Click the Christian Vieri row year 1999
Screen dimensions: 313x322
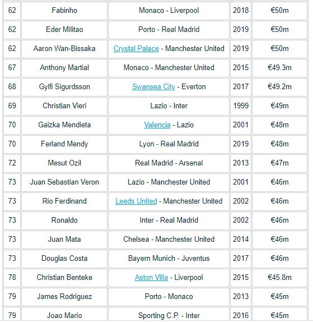pos(241,106)
